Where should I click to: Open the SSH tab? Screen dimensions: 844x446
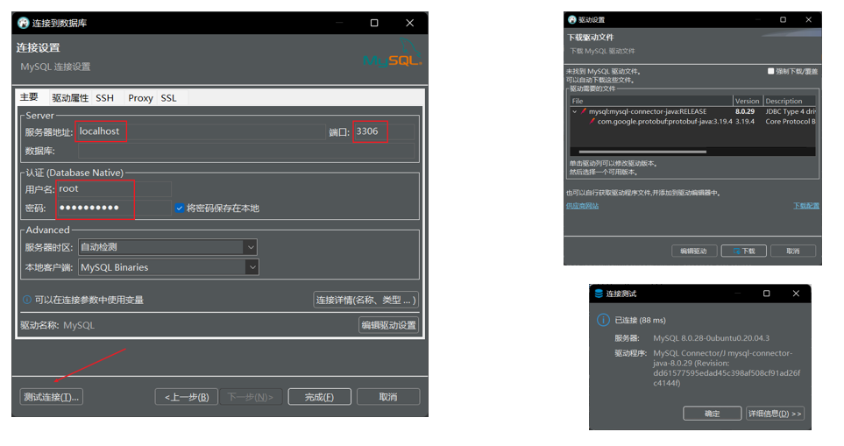coord(105,98)
